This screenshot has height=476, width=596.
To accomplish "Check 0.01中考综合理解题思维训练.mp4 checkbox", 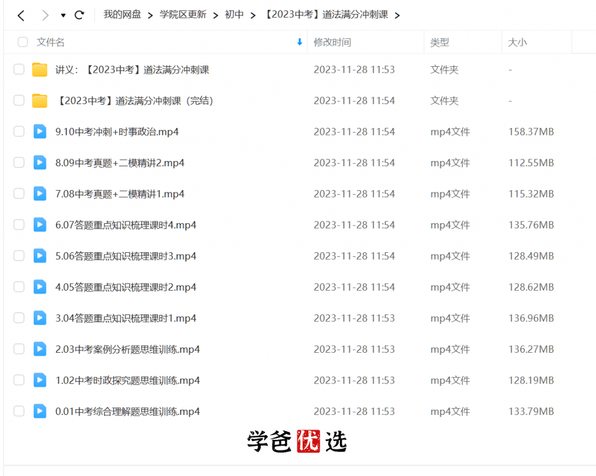I will [19, 411].
